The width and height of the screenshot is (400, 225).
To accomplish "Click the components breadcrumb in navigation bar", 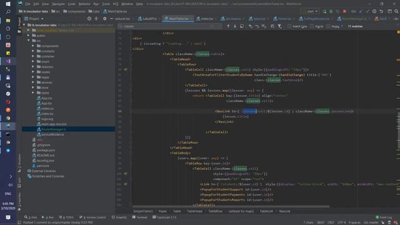I will 74,11.
